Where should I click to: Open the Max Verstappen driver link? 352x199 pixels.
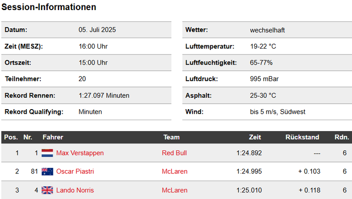point(80,153)
